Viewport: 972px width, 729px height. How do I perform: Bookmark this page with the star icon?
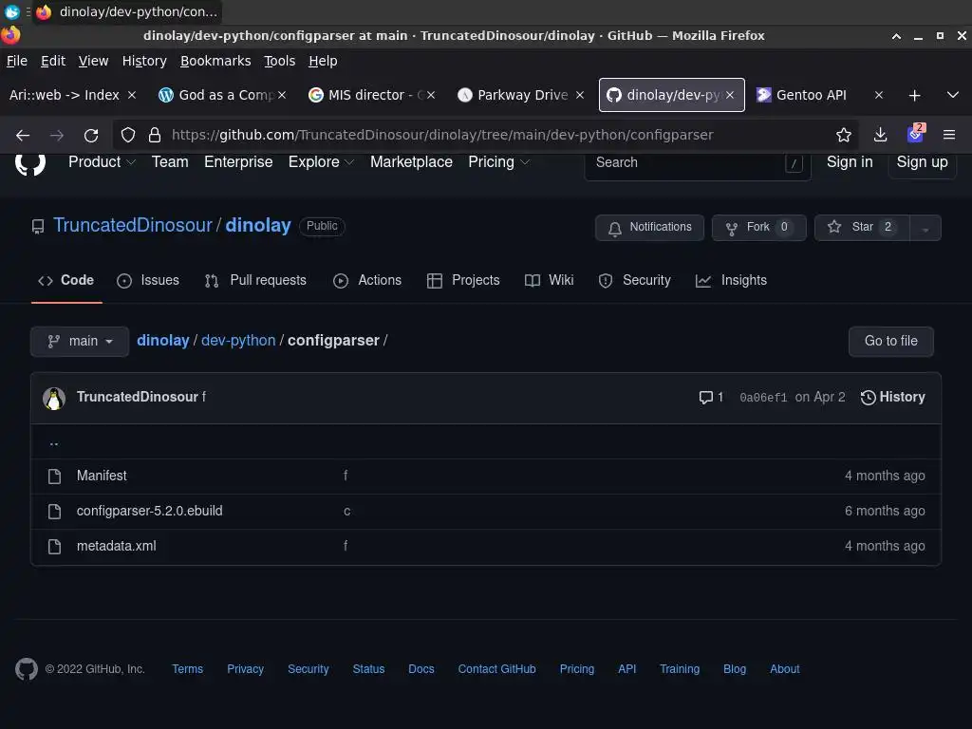(x=843, y=135)
